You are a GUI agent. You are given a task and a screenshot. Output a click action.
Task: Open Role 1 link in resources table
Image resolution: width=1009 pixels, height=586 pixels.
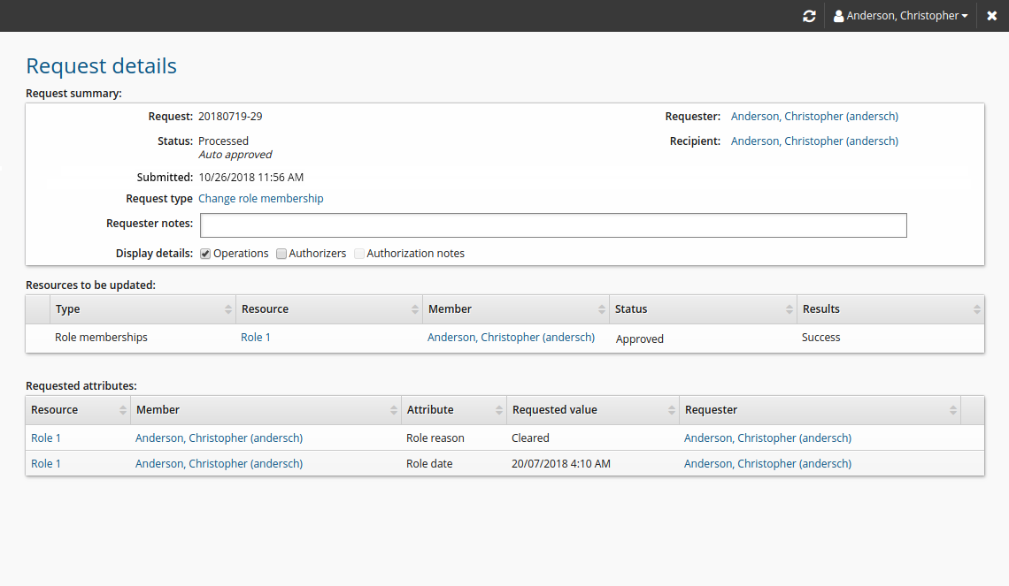point(256,338)
